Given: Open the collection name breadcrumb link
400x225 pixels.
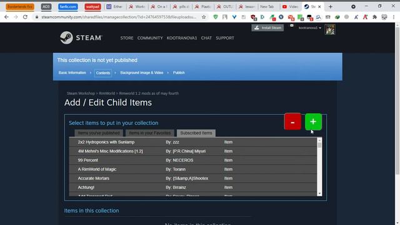Looking at the screenshot, I should point(149,93).
